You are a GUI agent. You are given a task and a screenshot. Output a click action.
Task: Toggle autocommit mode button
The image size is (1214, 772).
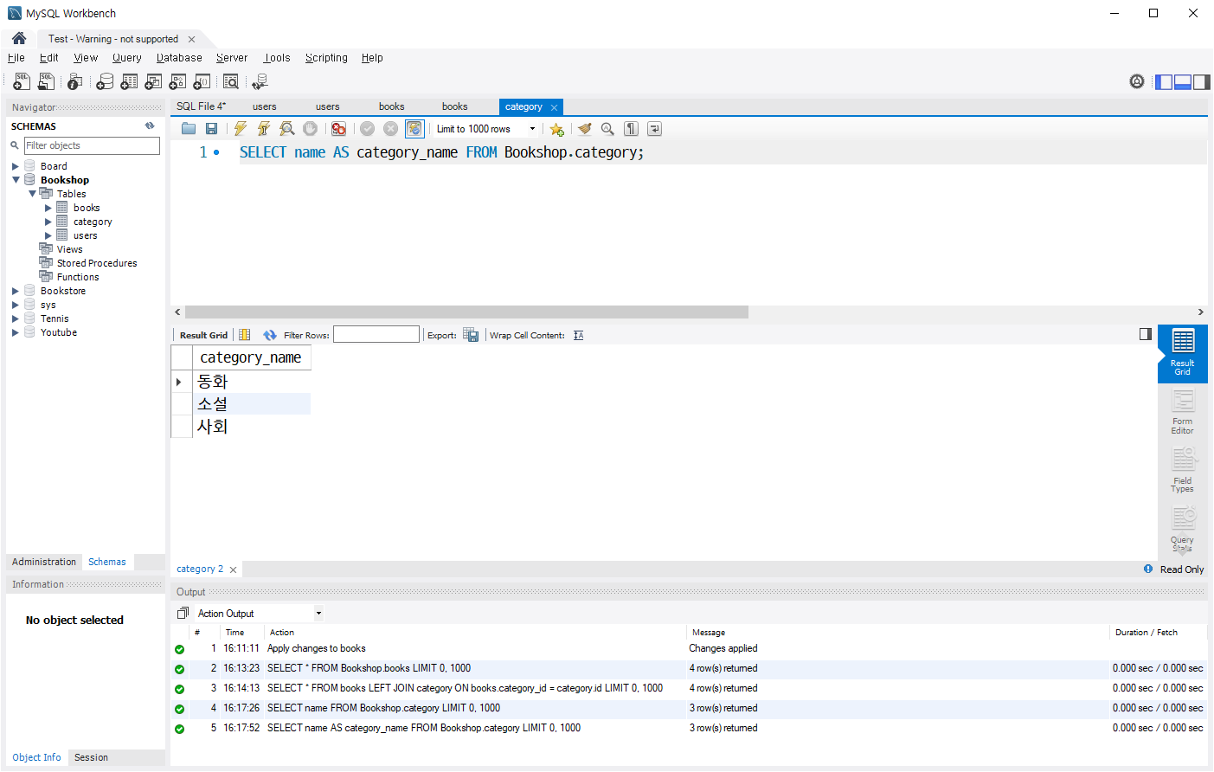(415, 129)
